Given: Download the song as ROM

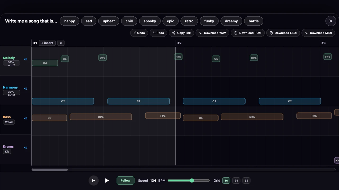Looking at the screenshot, I should pyautogui.click(x=248, y=33).
